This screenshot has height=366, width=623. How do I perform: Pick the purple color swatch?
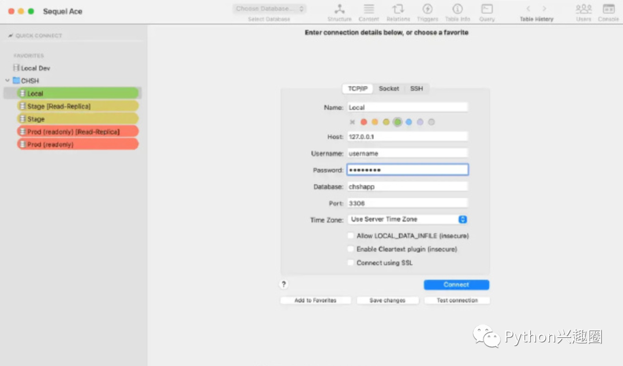point(420,122)
